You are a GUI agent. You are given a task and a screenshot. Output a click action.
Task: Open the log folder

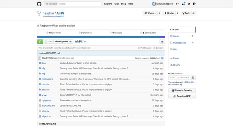click(x=43, y=74)
